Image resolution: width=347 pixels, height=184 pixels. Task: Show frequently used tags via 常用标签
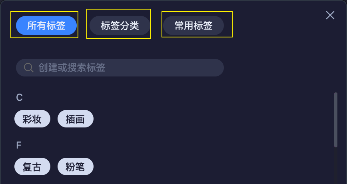(x=193, y=25)
